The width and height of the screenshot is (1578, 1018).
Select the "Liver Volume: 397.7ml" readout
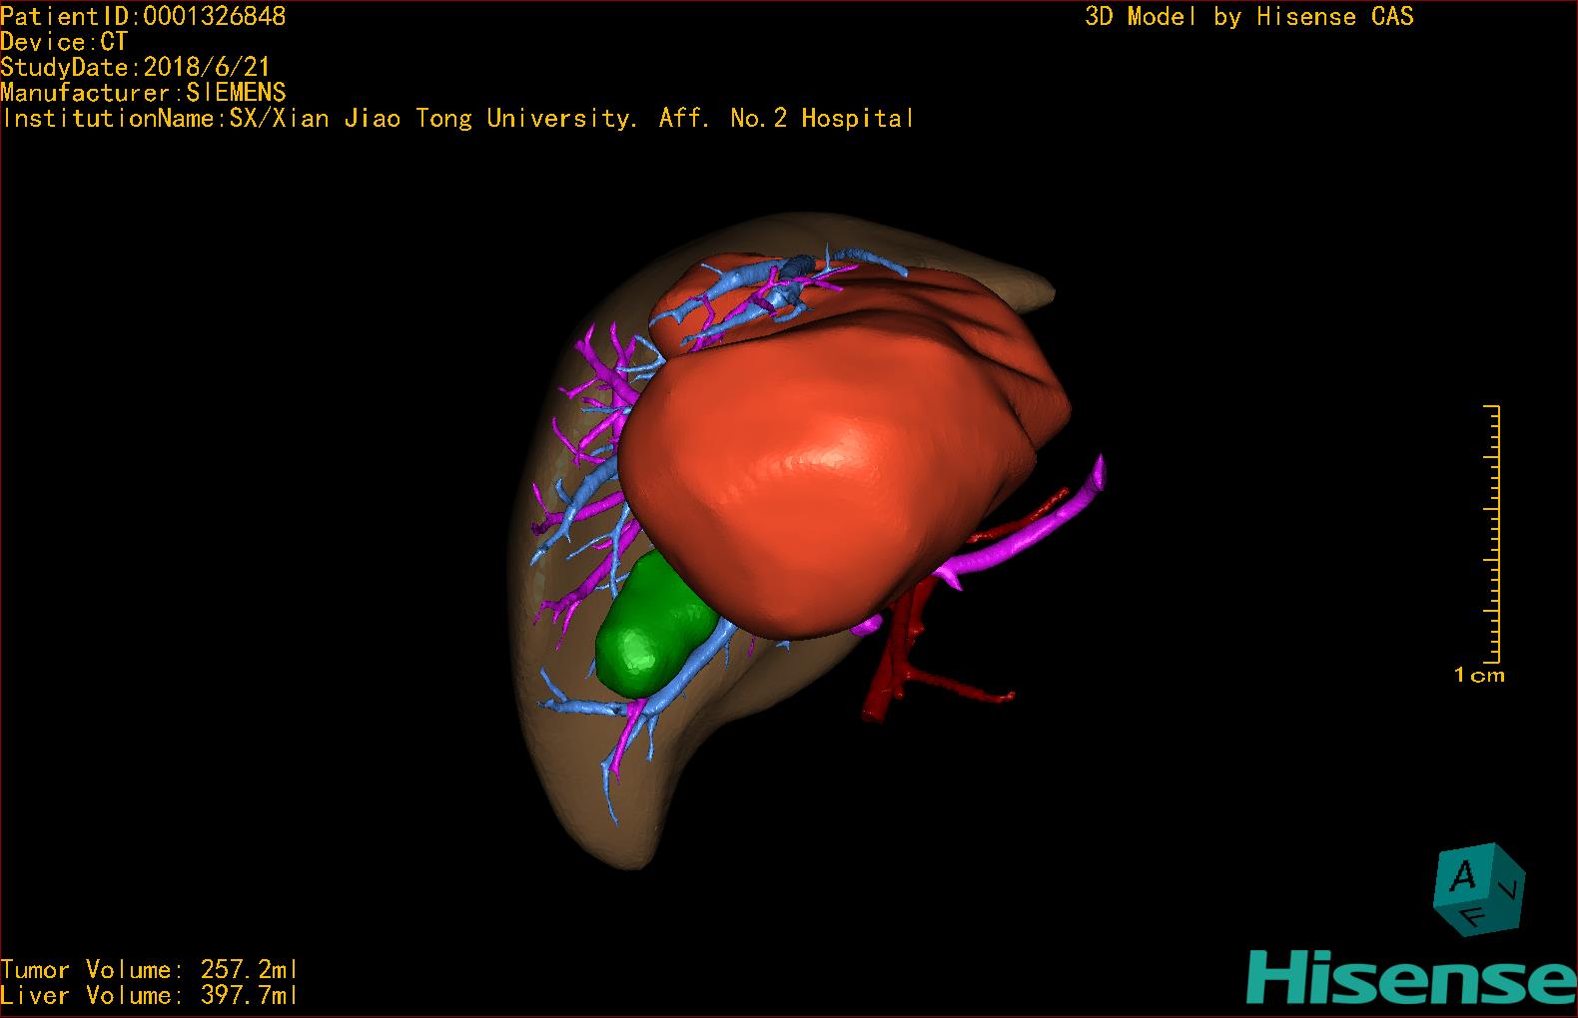pyautogui.click(x=150, y=996)
